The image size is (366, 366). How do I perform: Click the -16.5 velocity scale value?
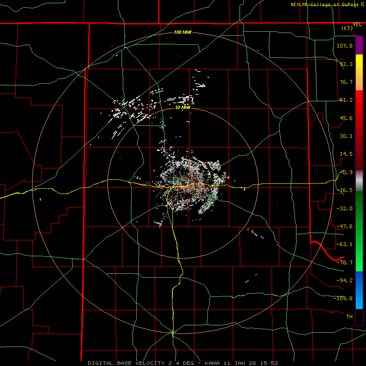[x=344, y=190]
